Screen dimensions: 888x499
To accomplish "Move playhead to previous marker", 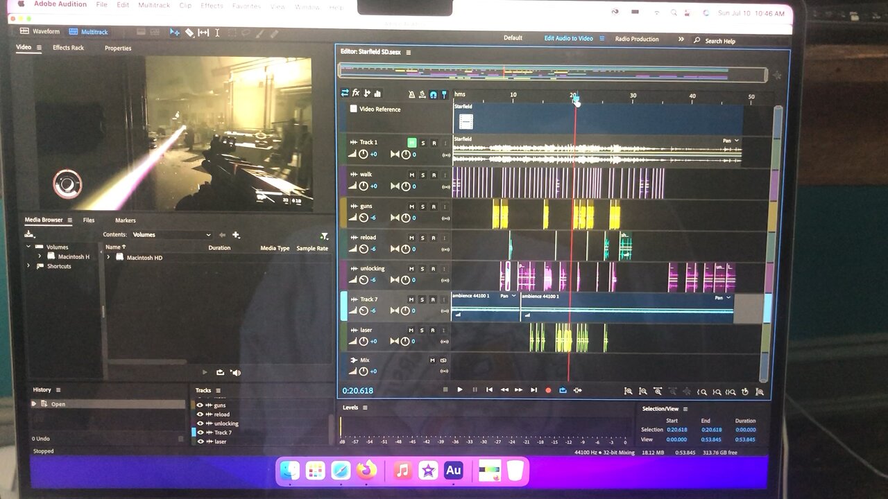I will [x=489, y=389].
